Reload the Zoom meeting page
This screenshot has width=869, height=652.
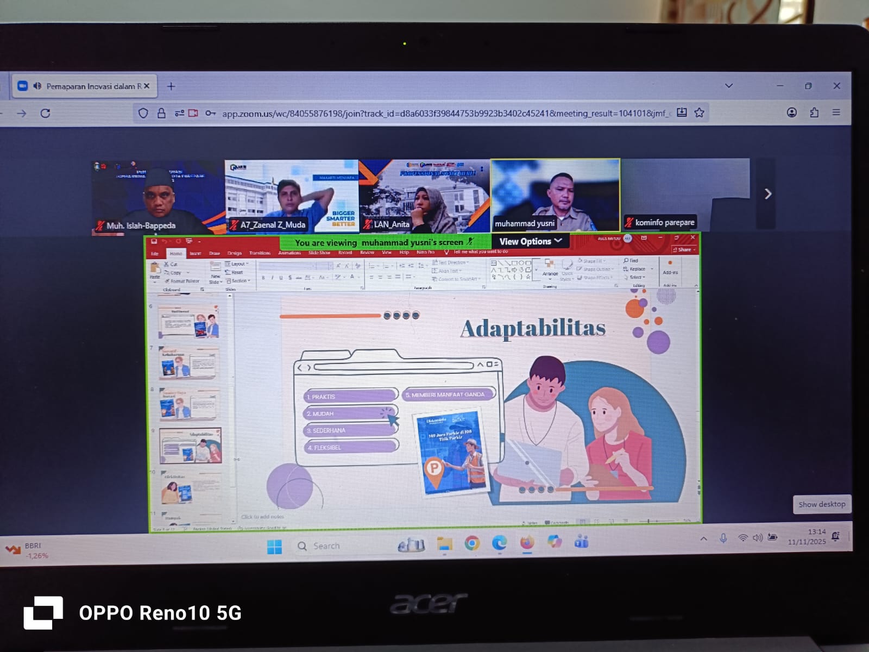click(x=46, y=113)
